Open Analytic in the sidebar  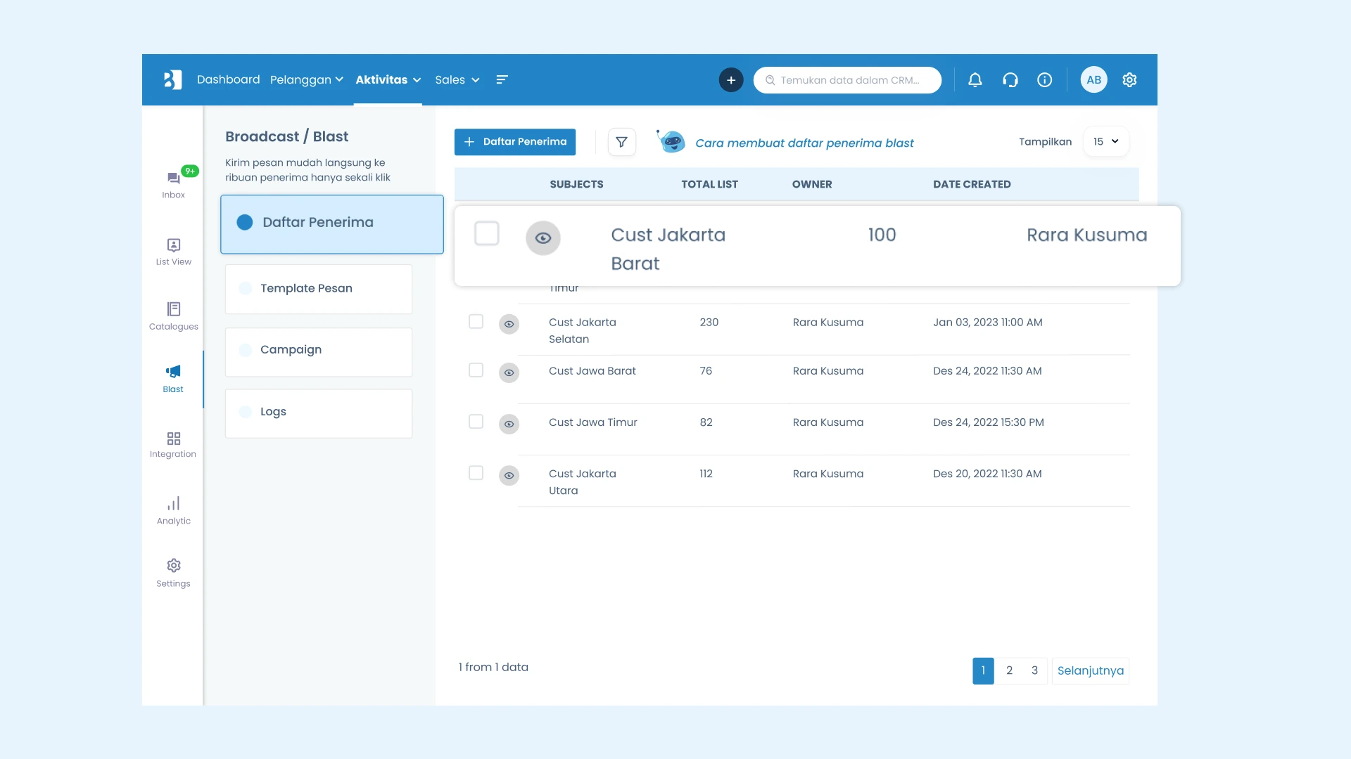pyautogui.click(x=174, y=510)
